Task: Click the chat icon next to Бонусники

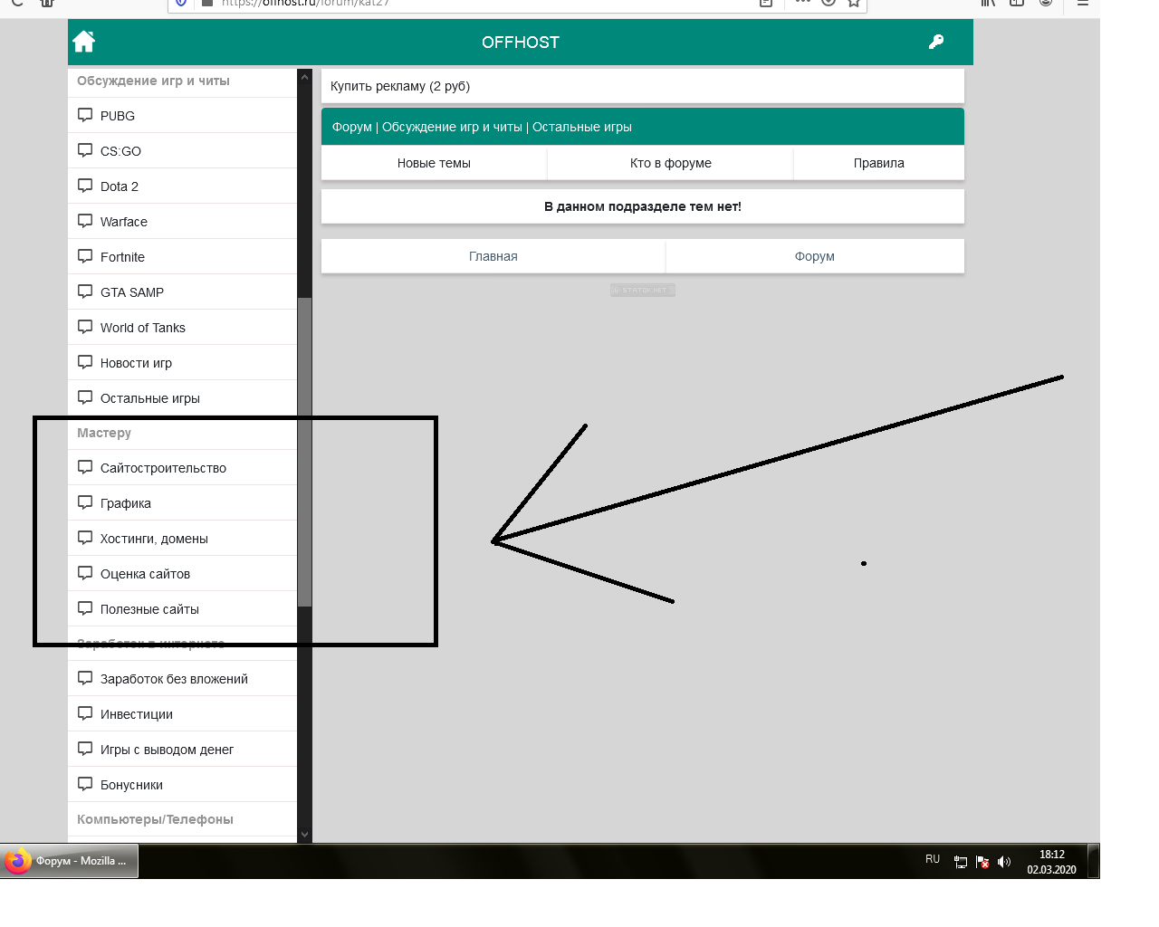Action: pos(85,784)
